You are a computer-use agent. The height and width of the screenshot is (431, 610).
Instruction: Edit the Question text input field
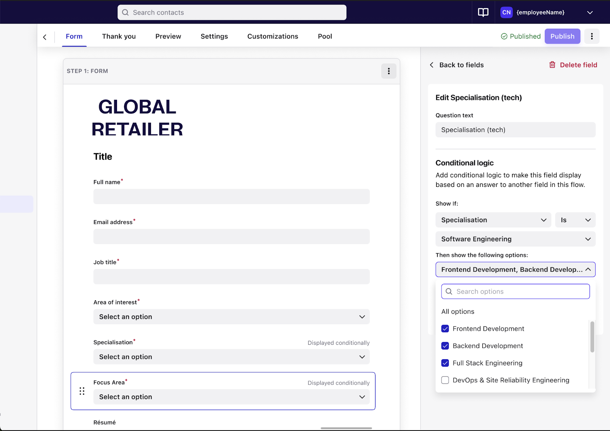pos(515,130)
